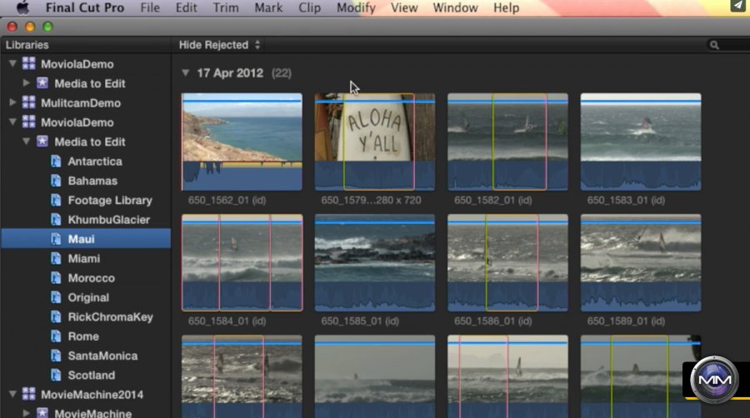Screen dimensions: 750x418
Task: Collapse the second Media to Edit event
Action: pos(27,142)
